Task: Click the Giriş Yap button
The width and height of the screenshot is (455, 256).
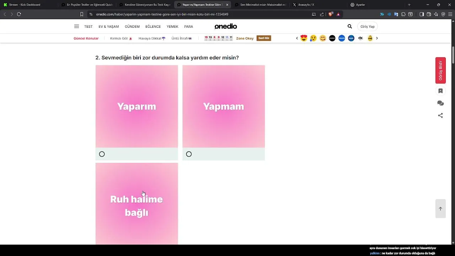Action: coord(368,27)
